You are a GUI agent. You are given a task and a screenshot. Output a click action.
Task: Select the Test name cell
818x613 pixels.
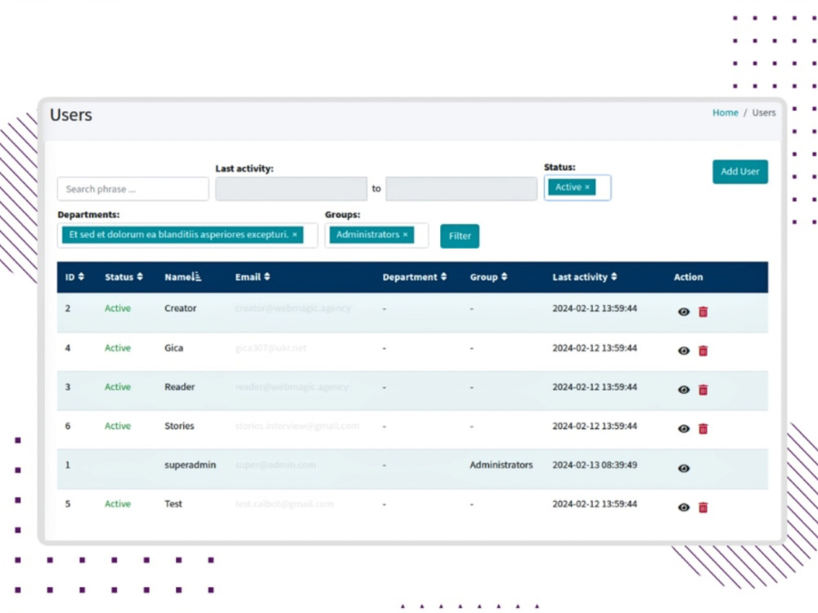[x=173, y=504]
